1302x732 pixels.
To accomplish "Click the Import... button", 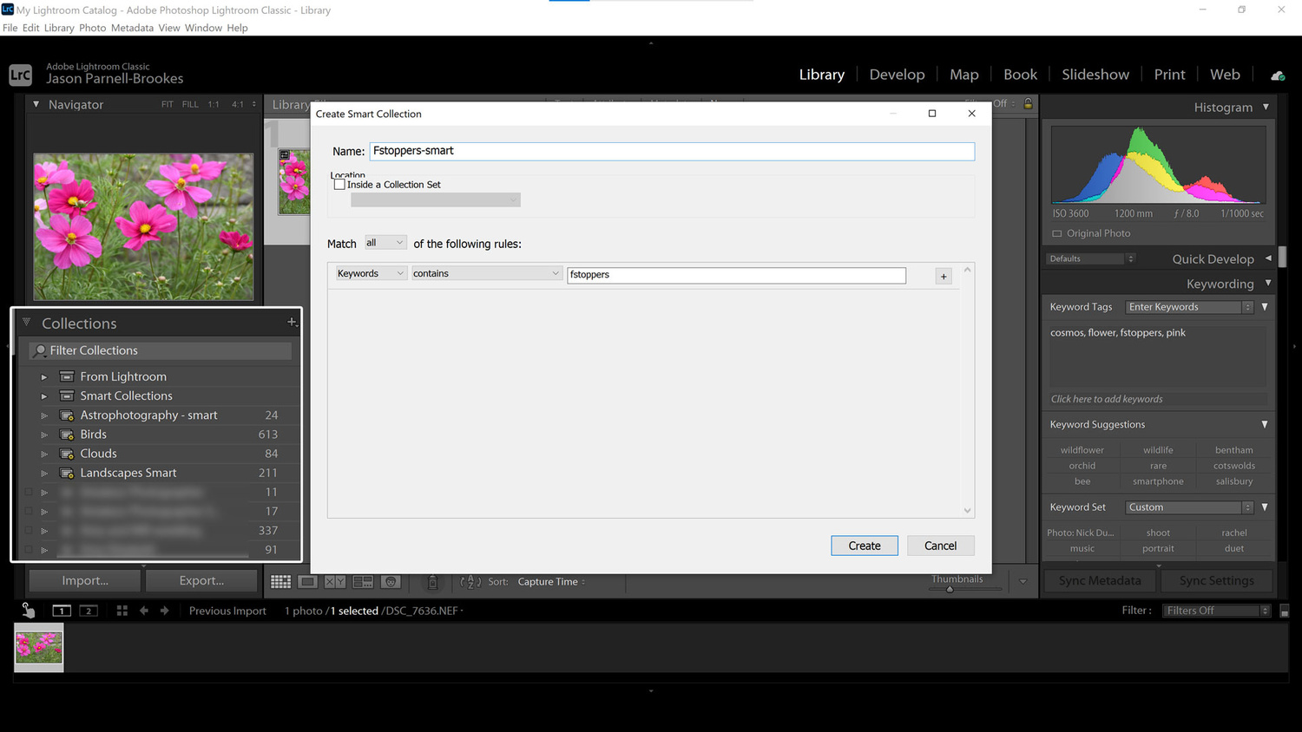I will coord(85,580).
